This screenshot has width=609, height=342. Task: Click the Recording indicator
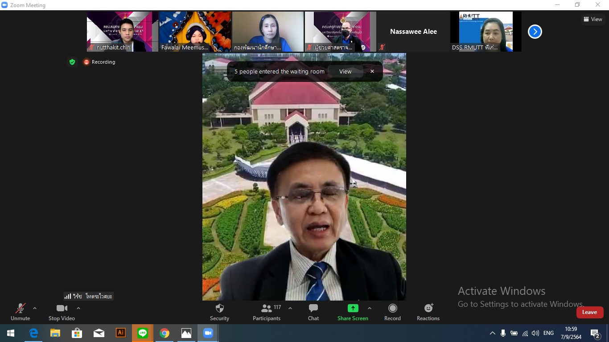[x=99, y=62]
